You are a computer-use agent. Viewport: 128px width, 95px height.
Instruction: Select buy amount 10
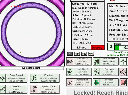(77, 54)
